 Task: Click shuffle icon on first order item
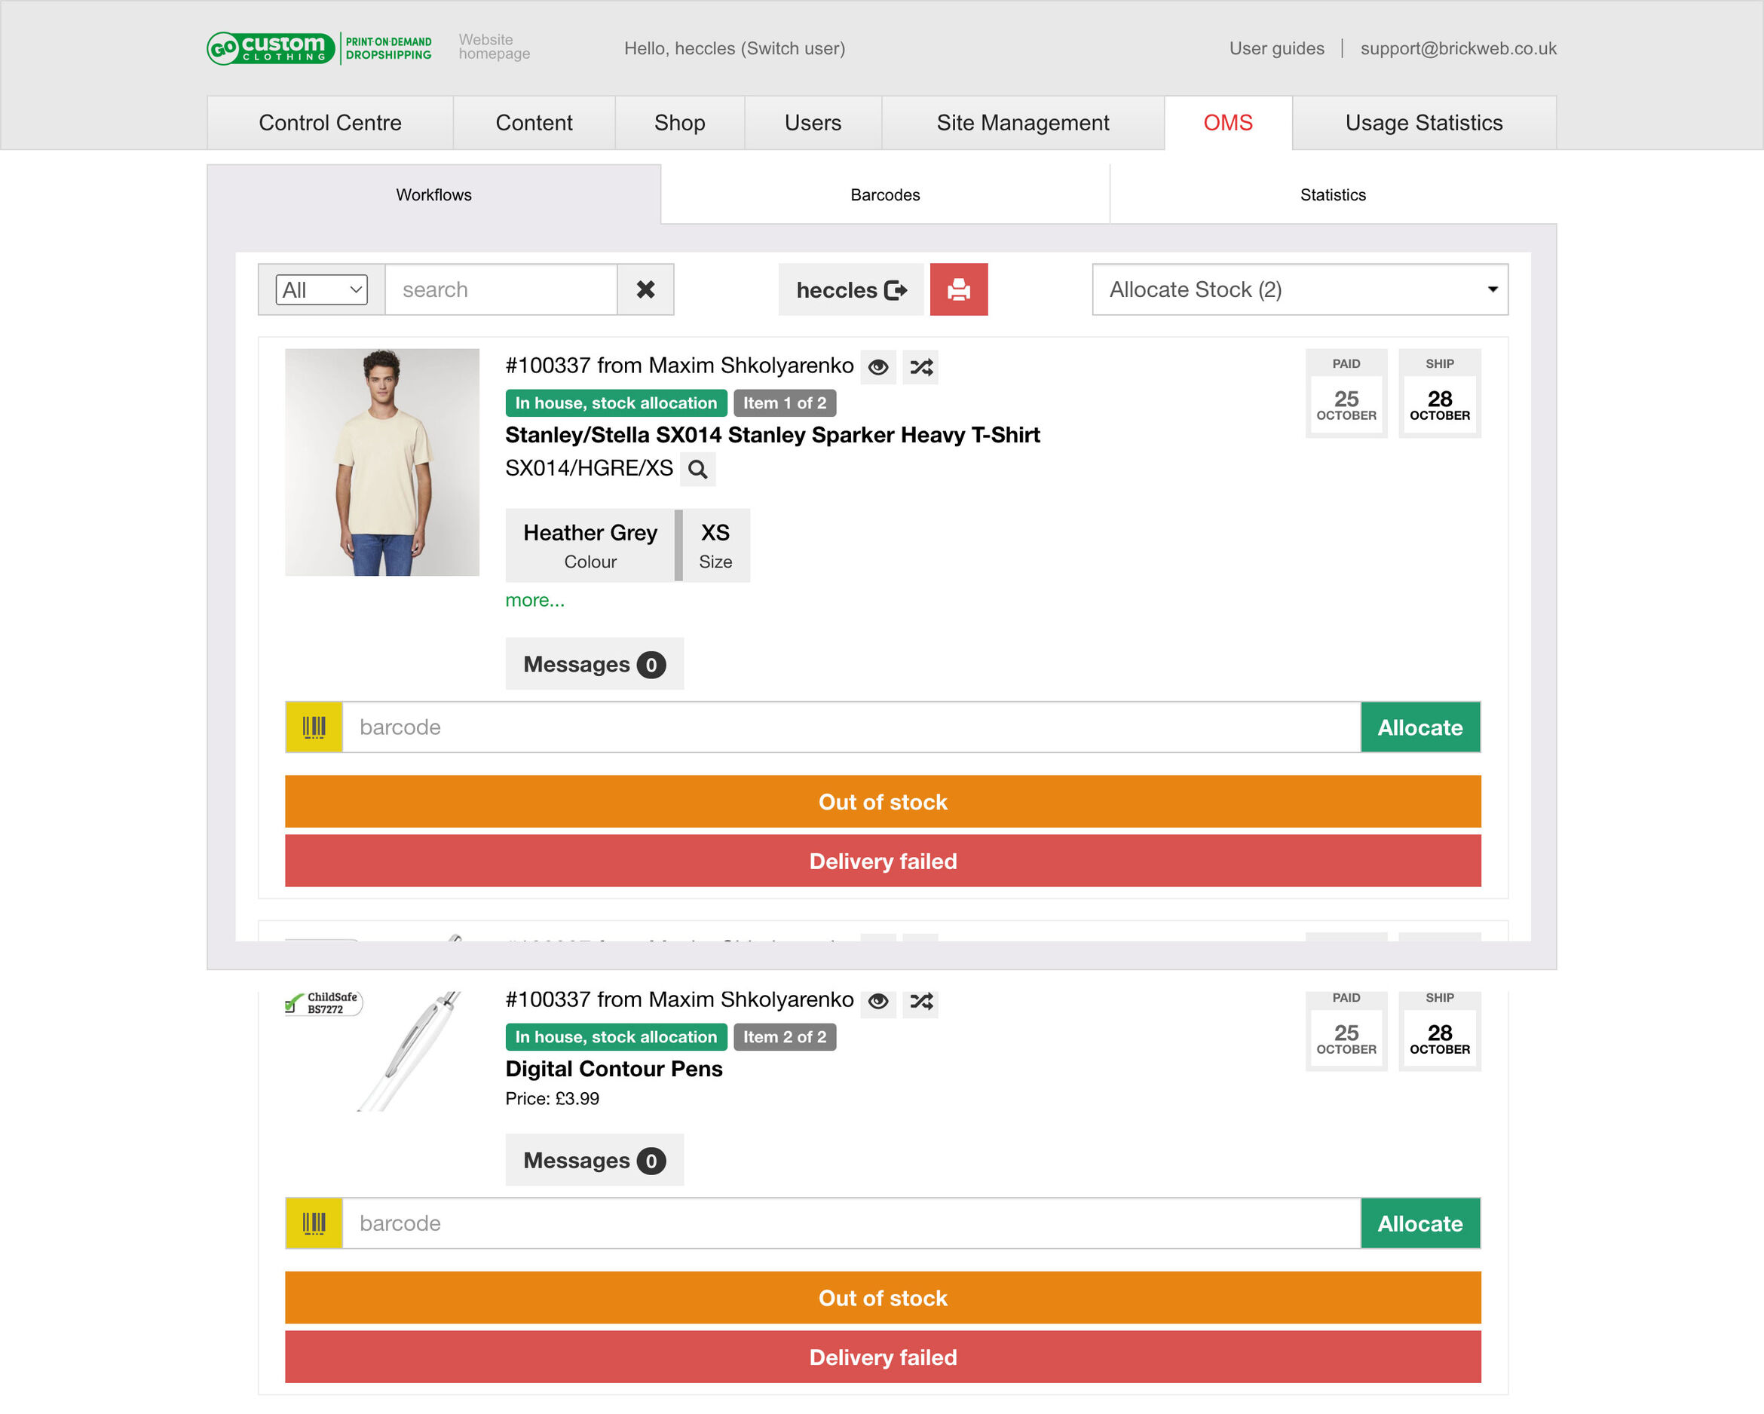[x=920, y=366]
